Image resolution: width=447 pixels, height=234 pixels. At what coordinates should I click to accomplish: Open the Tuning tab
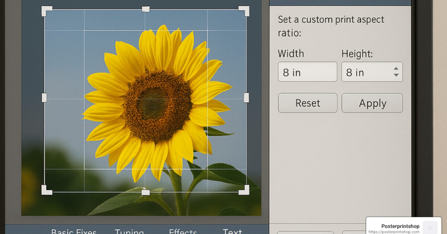click(x=129, y=232)
